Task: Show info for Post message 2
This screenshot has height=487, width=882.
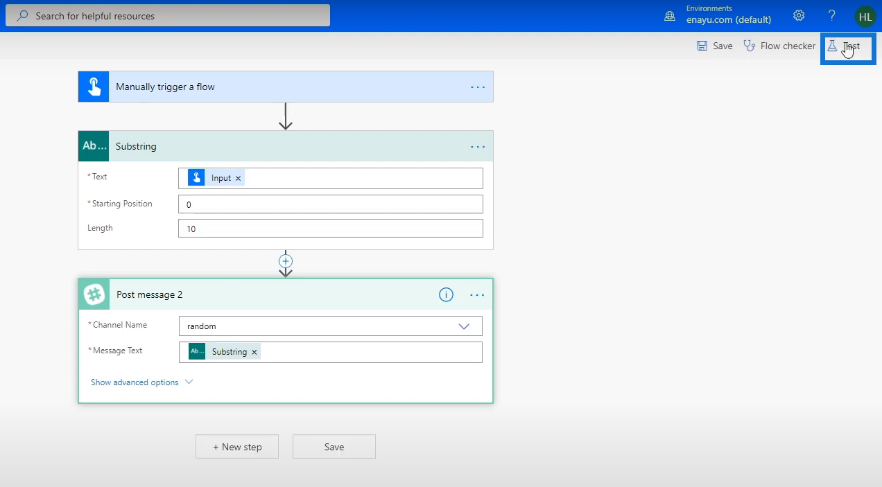Action: coord(446,295)
